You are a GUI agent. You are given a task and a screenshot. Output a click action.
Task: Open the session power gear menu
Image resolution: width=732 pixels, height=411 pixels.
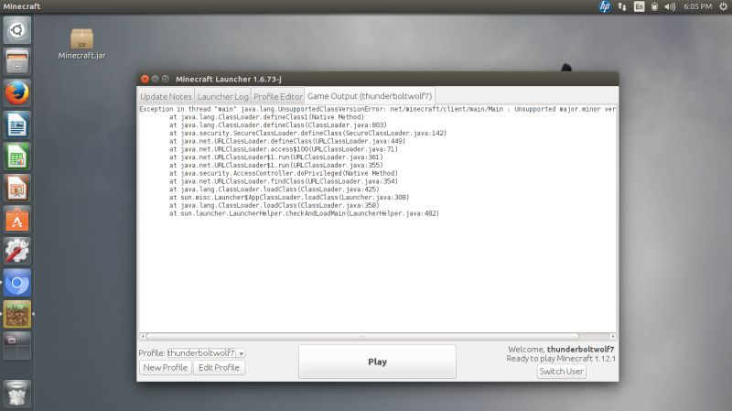pyautogui.click(x=723, y=6)
